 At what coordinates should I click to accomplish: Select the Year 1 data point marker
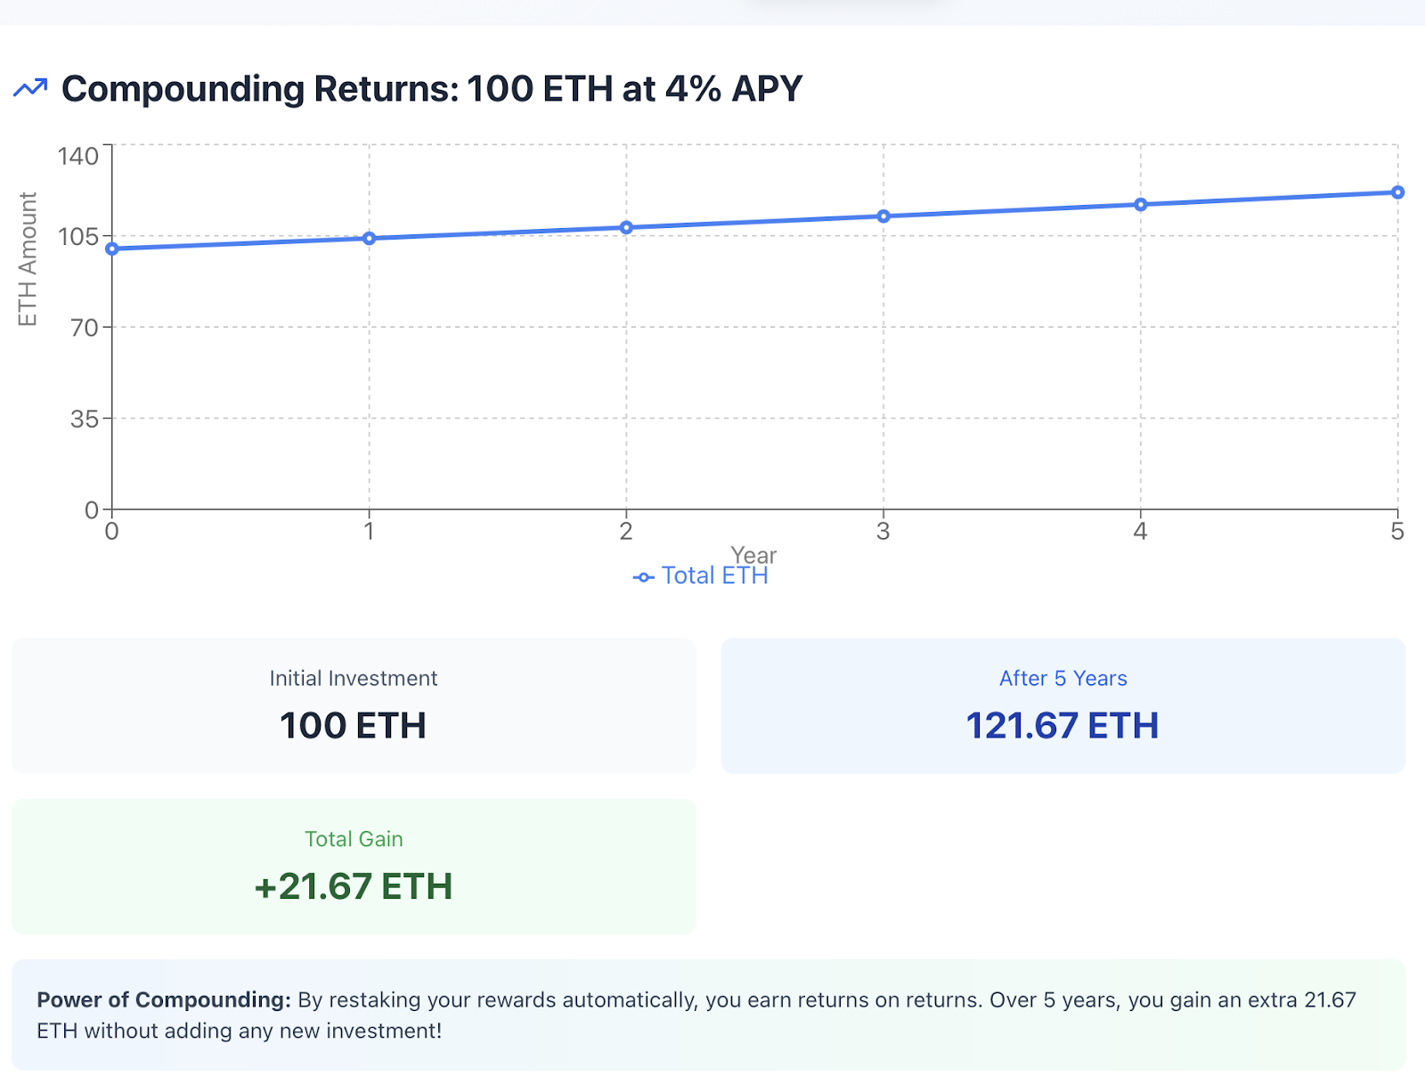pyautogui.click(x=370, y=239)
